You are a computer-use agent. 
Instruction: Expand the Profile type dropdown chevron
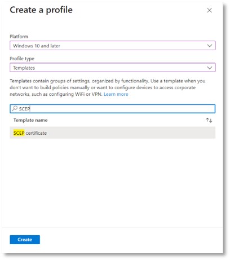pos(210,68)
